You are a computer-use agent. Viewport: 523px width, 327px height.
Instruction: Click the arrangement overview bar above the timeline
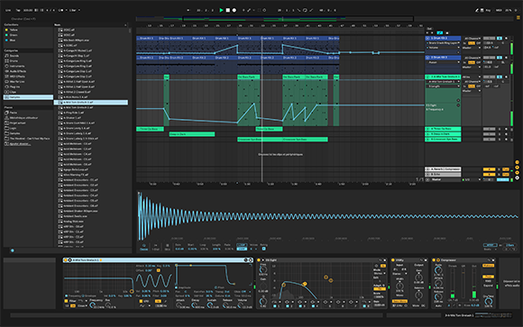pos(275,19)
